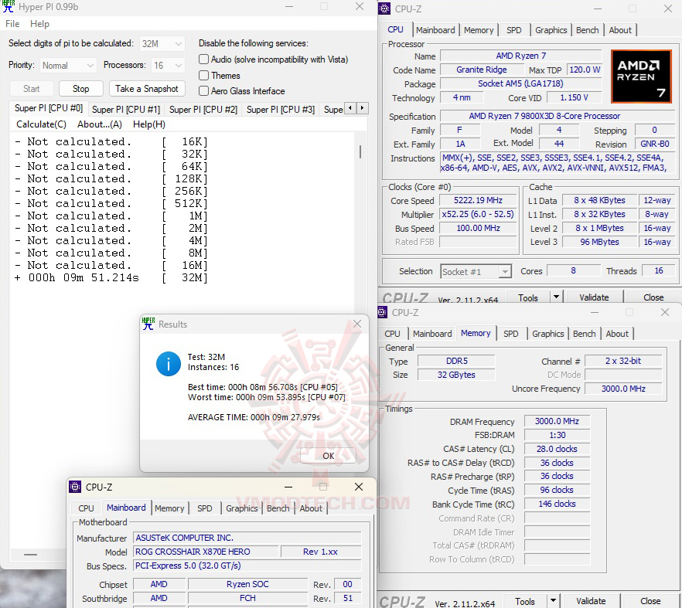Click Tools button in Memory CPU-Z window
This screenshot has height=608, width=682.
[x=525, y=601]
